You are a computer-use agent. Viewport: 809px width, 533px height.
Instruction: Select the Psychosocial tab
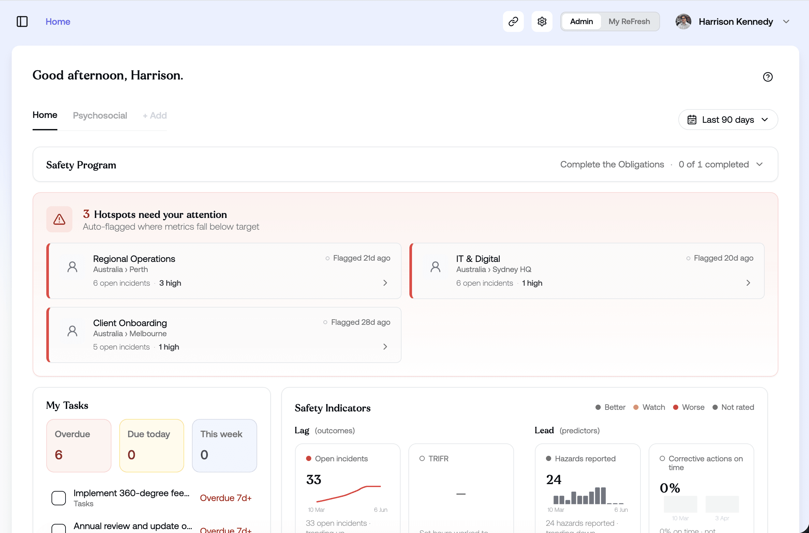pos(100,116)
